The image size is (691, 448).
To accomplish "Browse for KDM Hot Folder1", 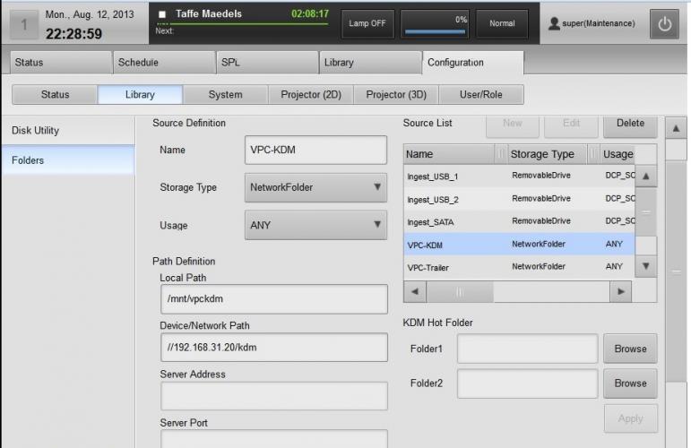I will (630, 349).
